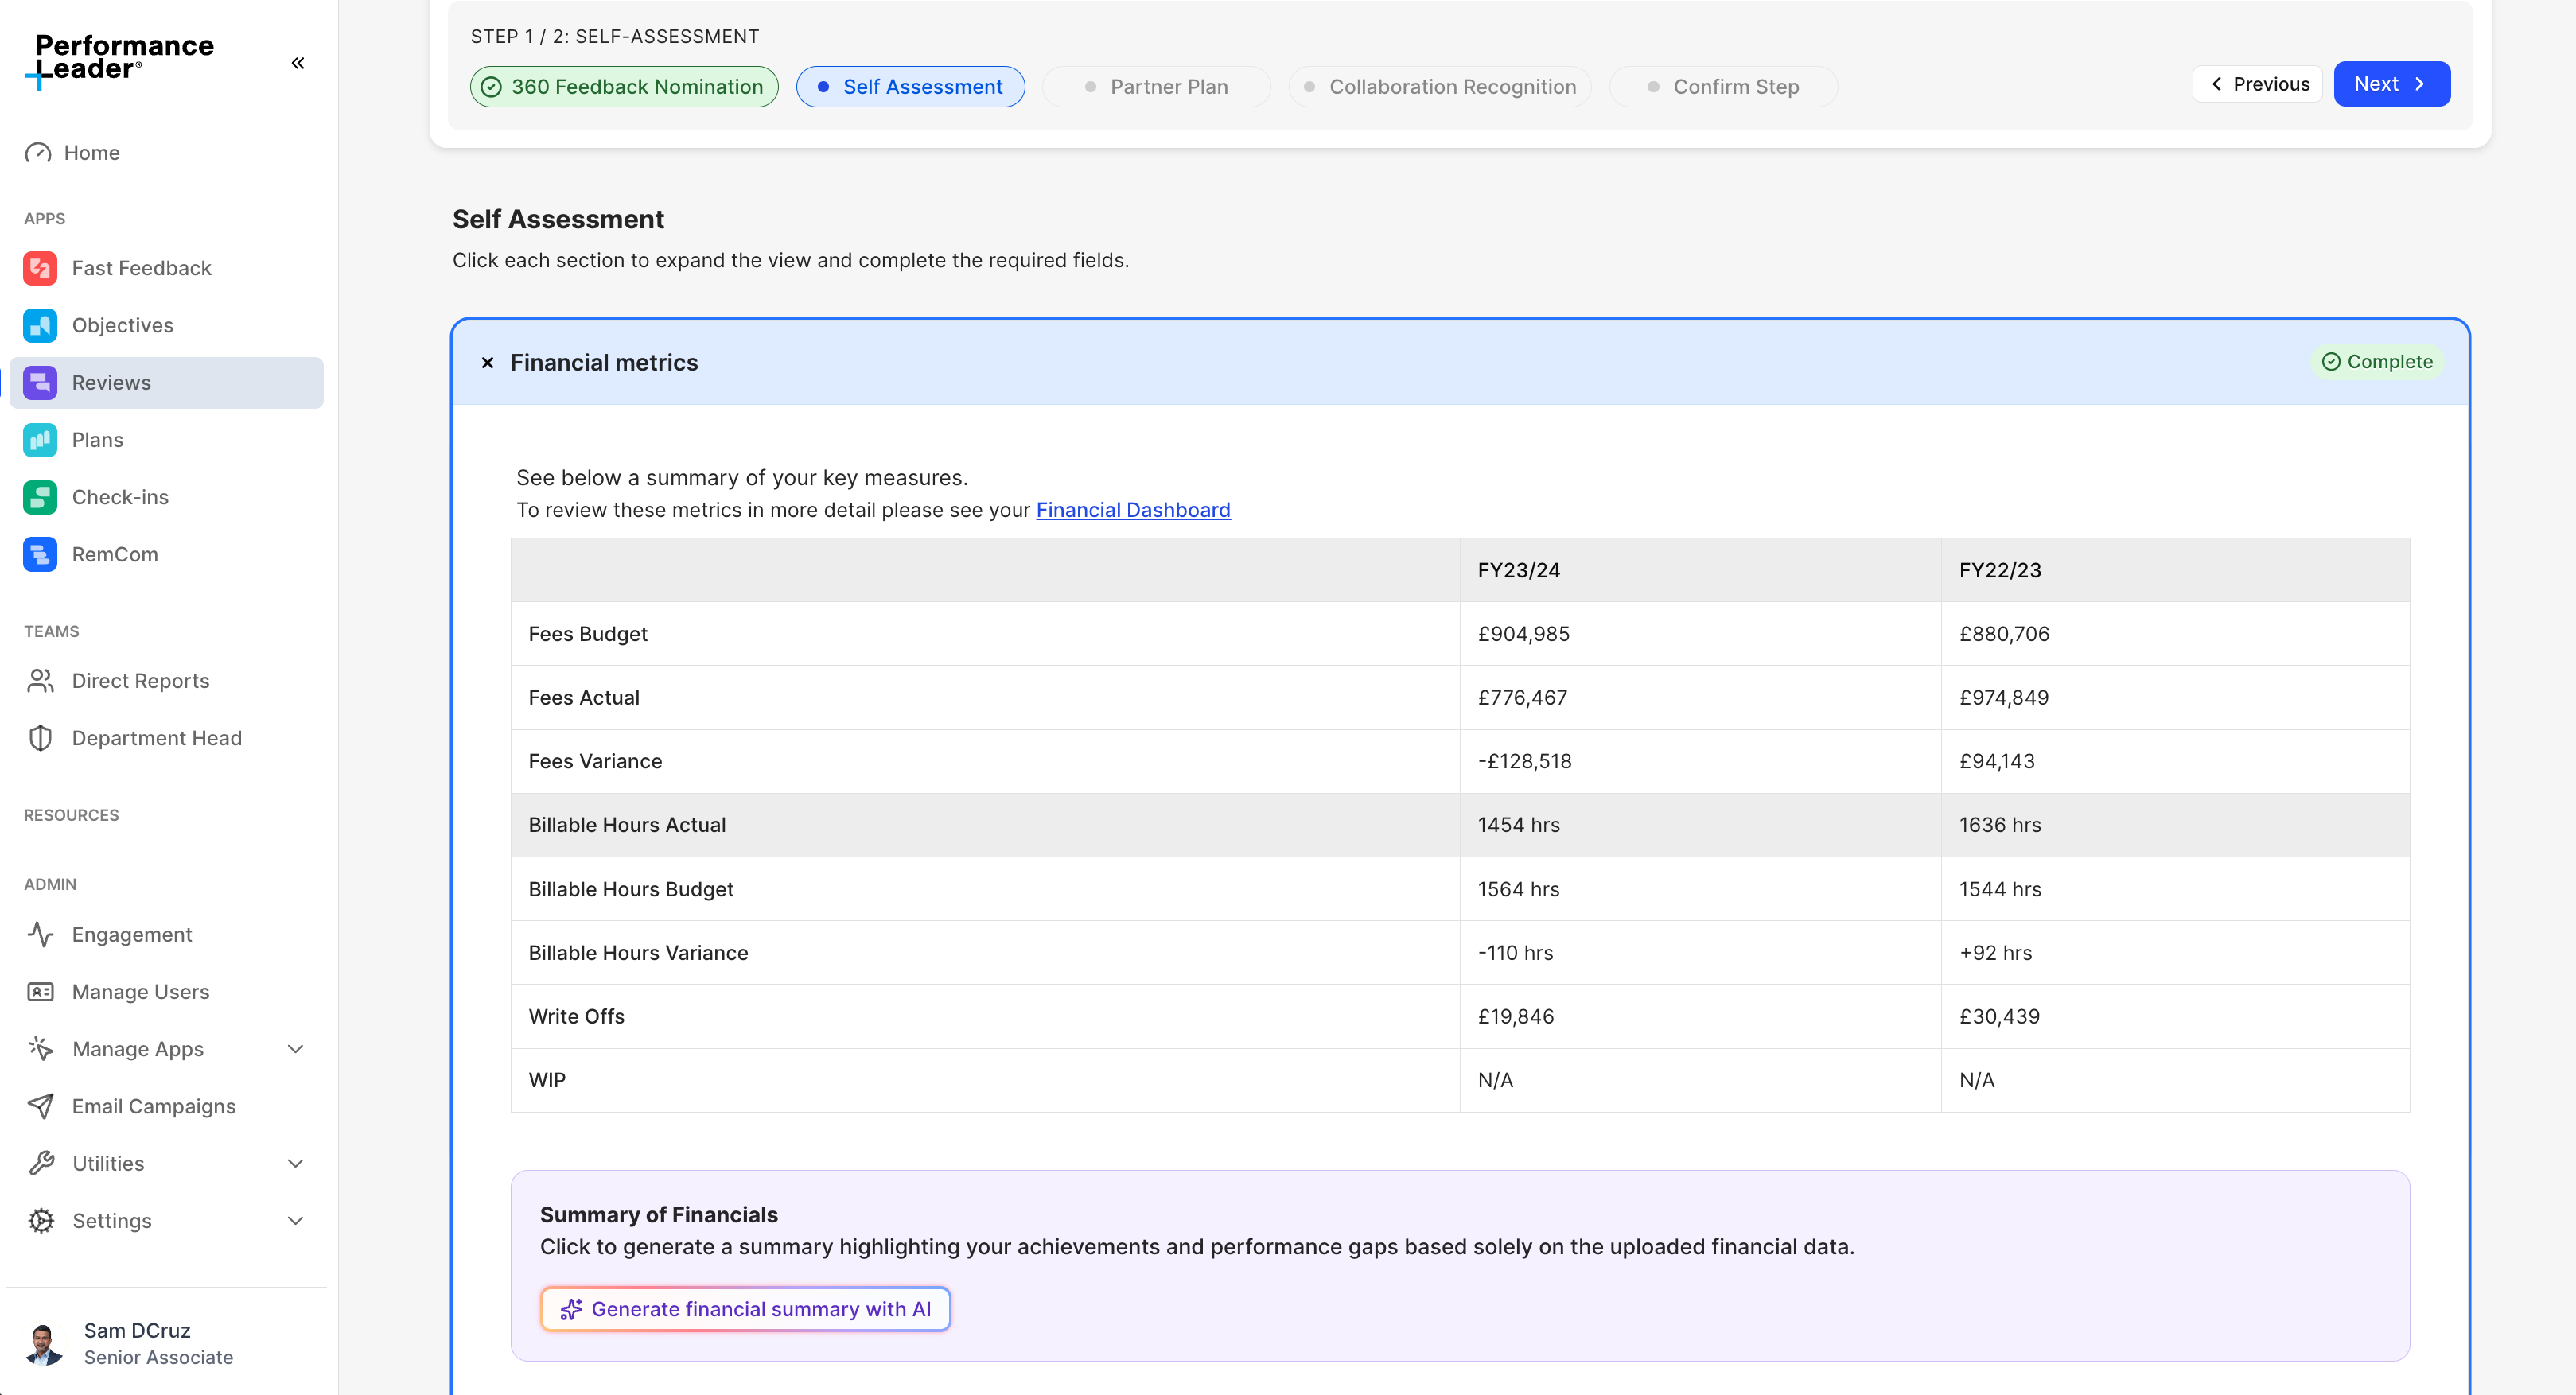Collapse the sidebar using double-chevron icon
Screen dimensions: 2576x1395
point(297,63)
